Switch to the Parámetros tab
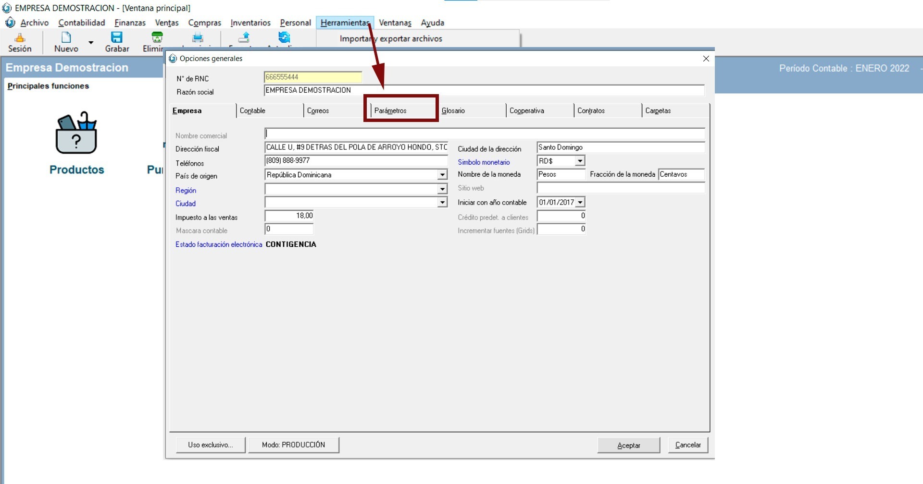This screenshot has height=484, width=923. (390, 111)
